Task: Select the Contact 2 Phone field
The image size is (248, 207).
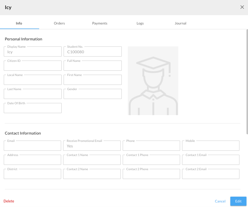Action: tap(151, 174)
